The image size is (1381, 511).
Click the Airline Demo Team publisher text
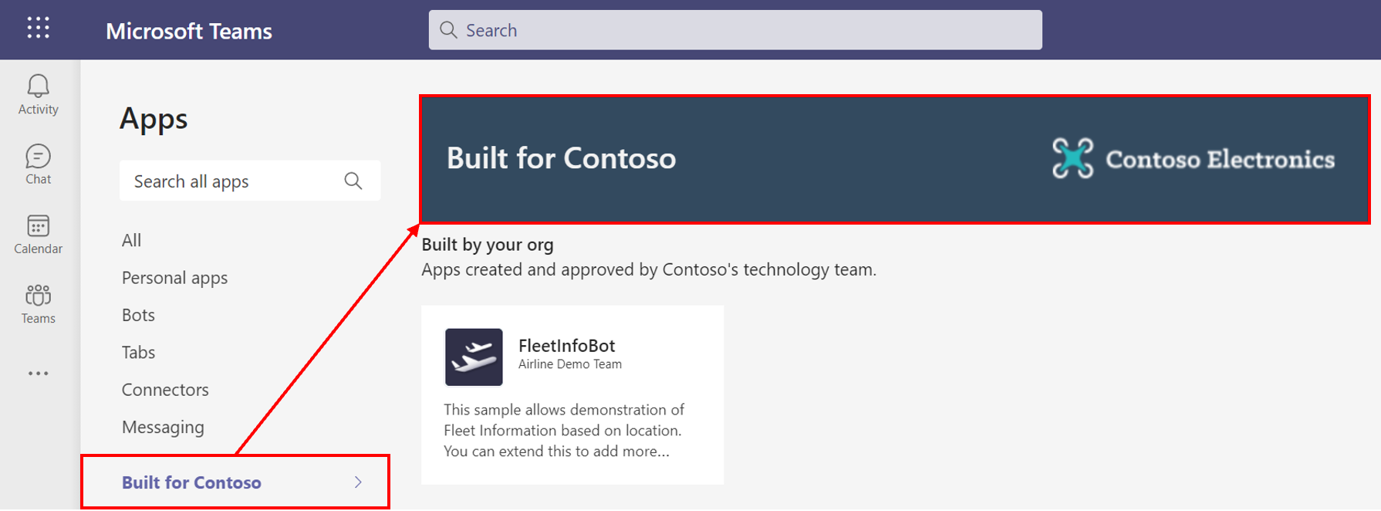tap(570, 364)
